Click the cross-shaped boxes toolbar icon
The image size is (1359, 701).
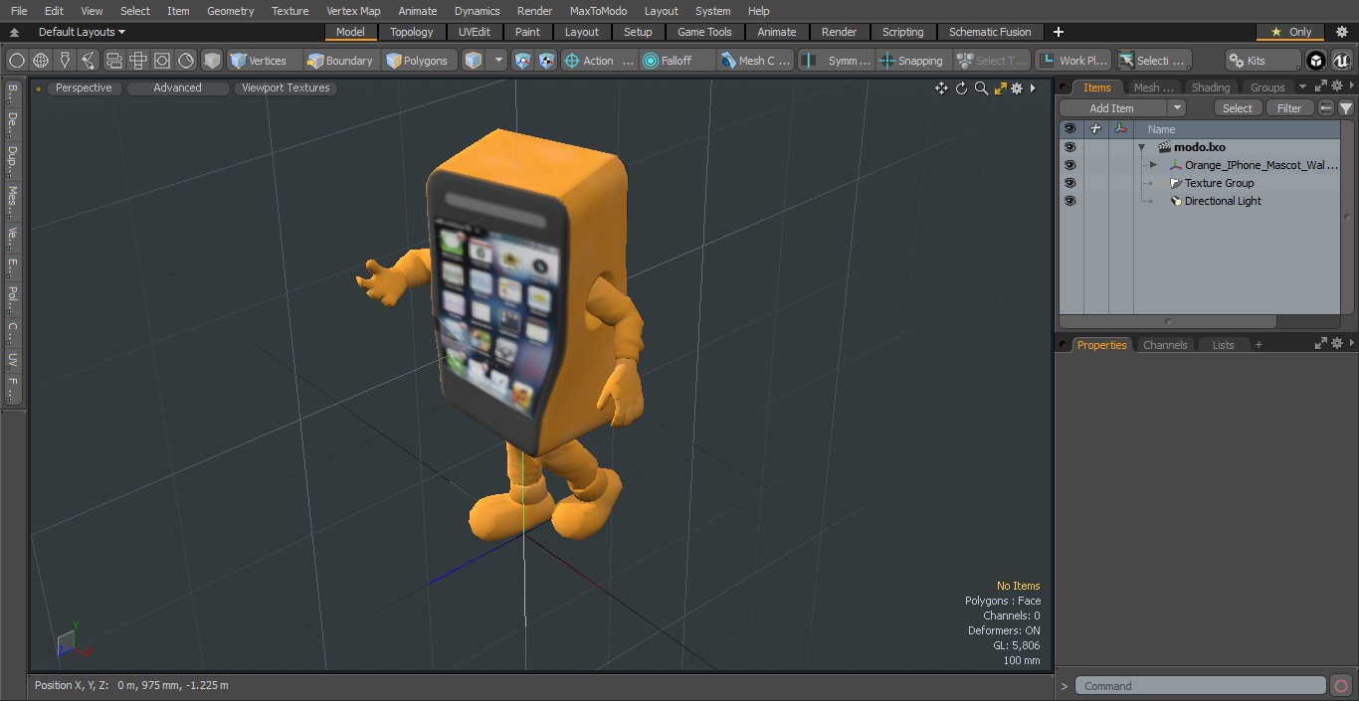138,61
